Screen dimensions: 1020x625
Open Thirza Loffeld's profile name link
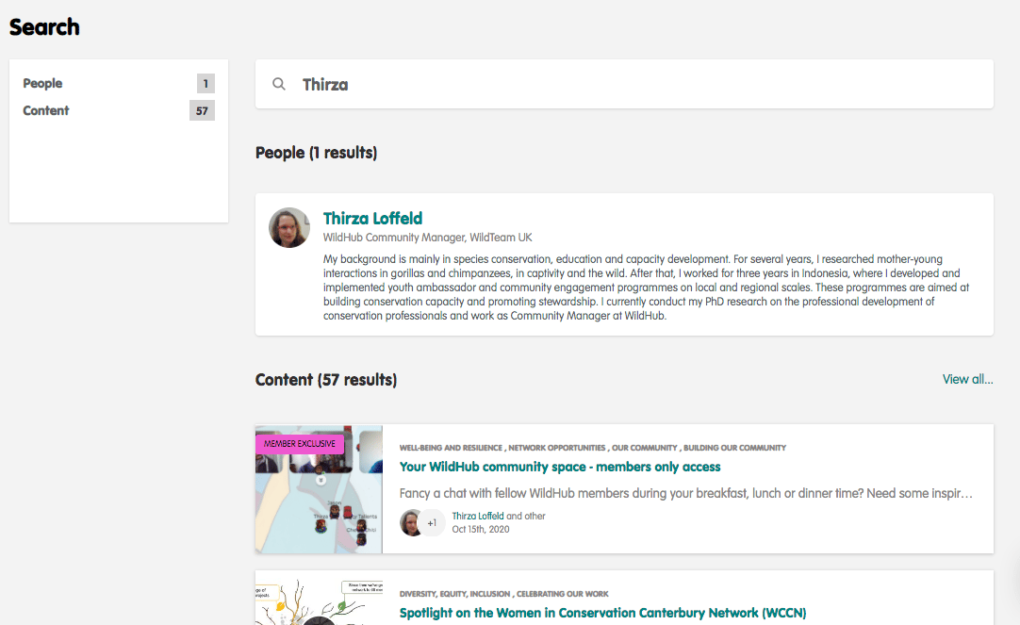[x=372, y=219]
